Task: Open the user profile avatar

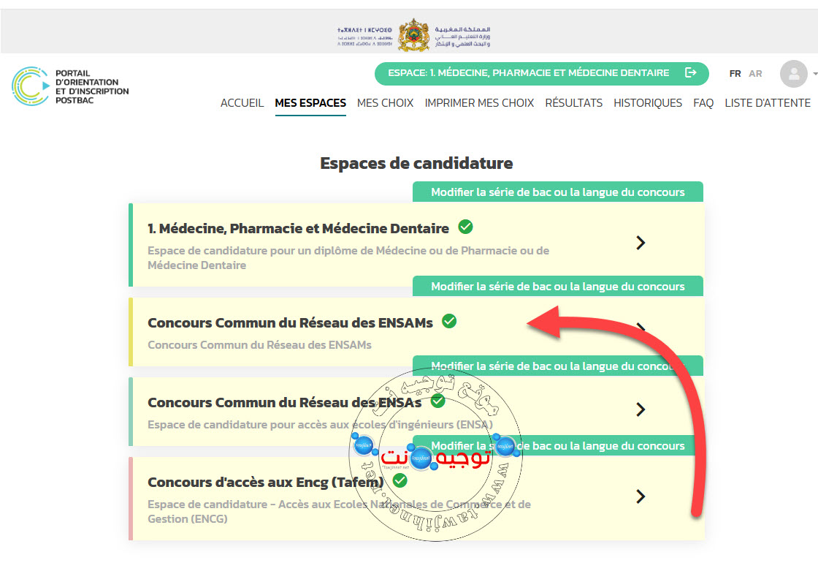Action: (793, 74)
